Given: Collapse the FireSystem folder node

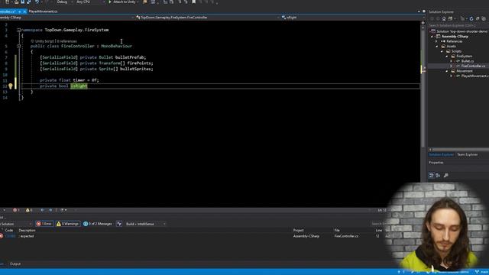Looking at the screenshot, I should [x=447, y=57].
